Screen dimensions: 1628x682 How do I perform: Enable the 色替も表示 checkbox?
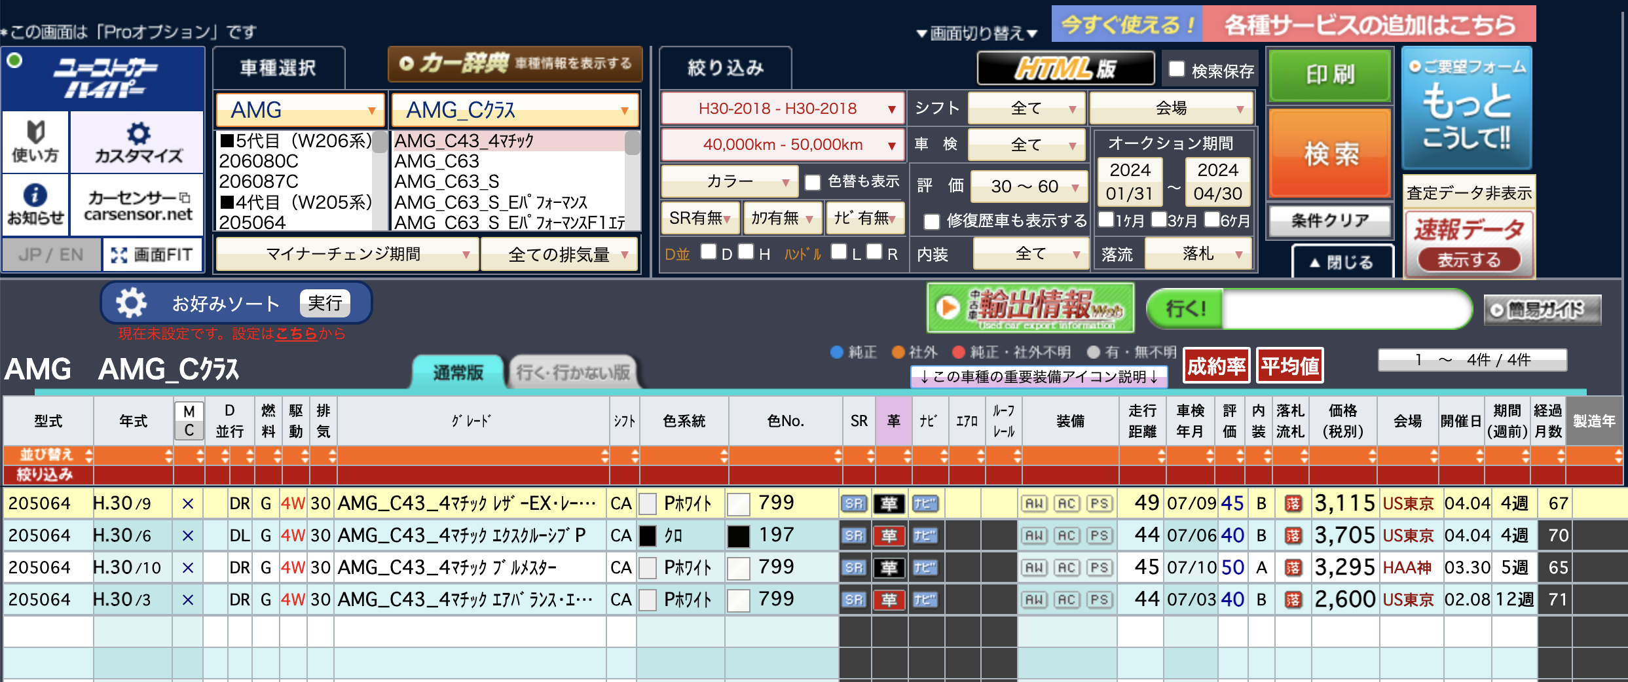coord(813,182)
